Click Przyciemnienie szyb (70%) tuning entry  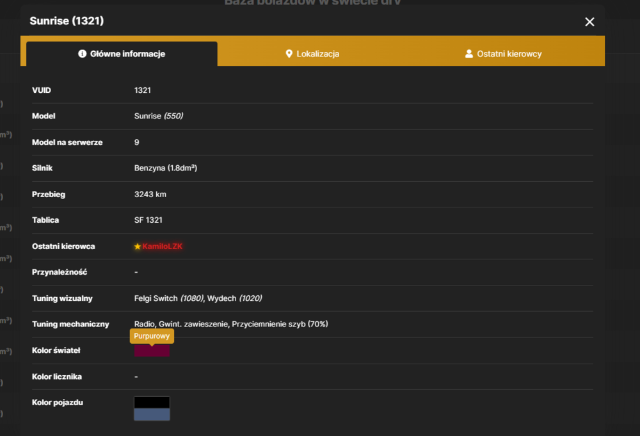pos(280,324)
